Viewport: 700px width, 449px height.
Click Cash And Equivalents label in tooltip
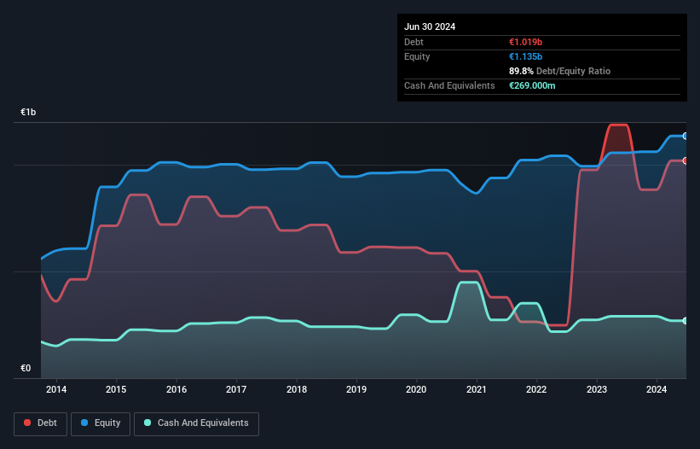click(x=449, y=85)
